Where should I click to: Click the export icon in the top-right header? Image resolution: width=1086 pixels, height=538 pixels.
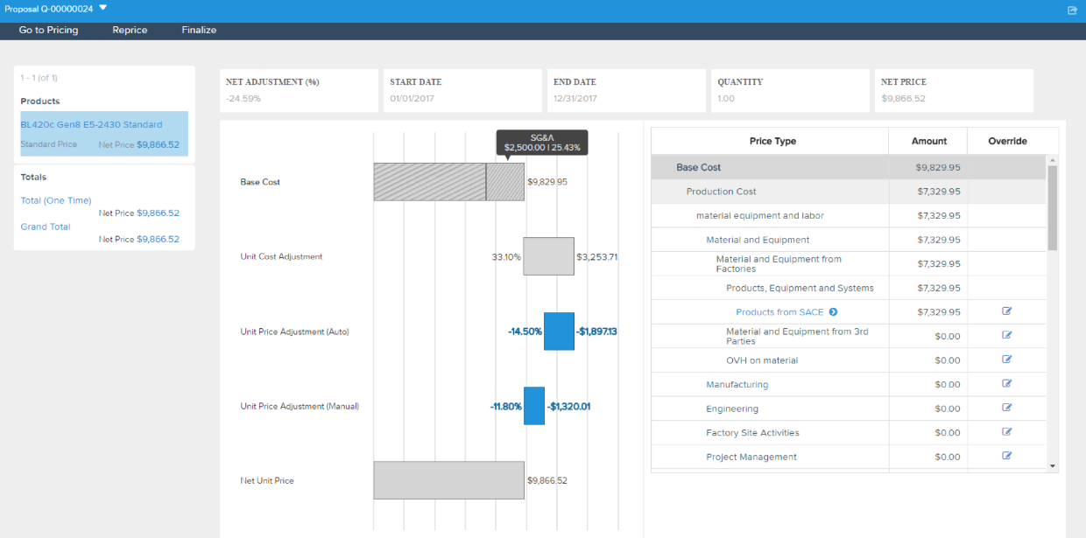click(x=1072, y=10)
